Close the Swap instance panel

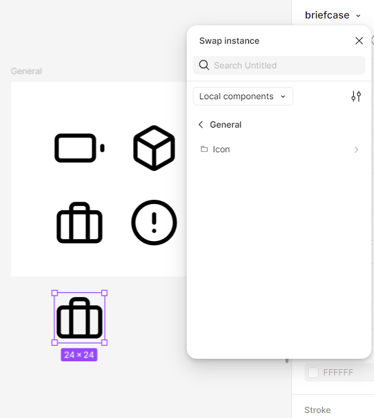click(x=359, y=41)
